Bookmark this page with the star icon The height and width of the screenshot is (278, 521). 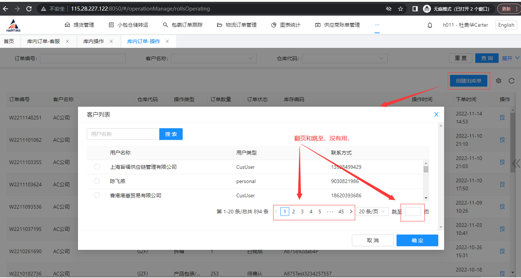point(401,8)
